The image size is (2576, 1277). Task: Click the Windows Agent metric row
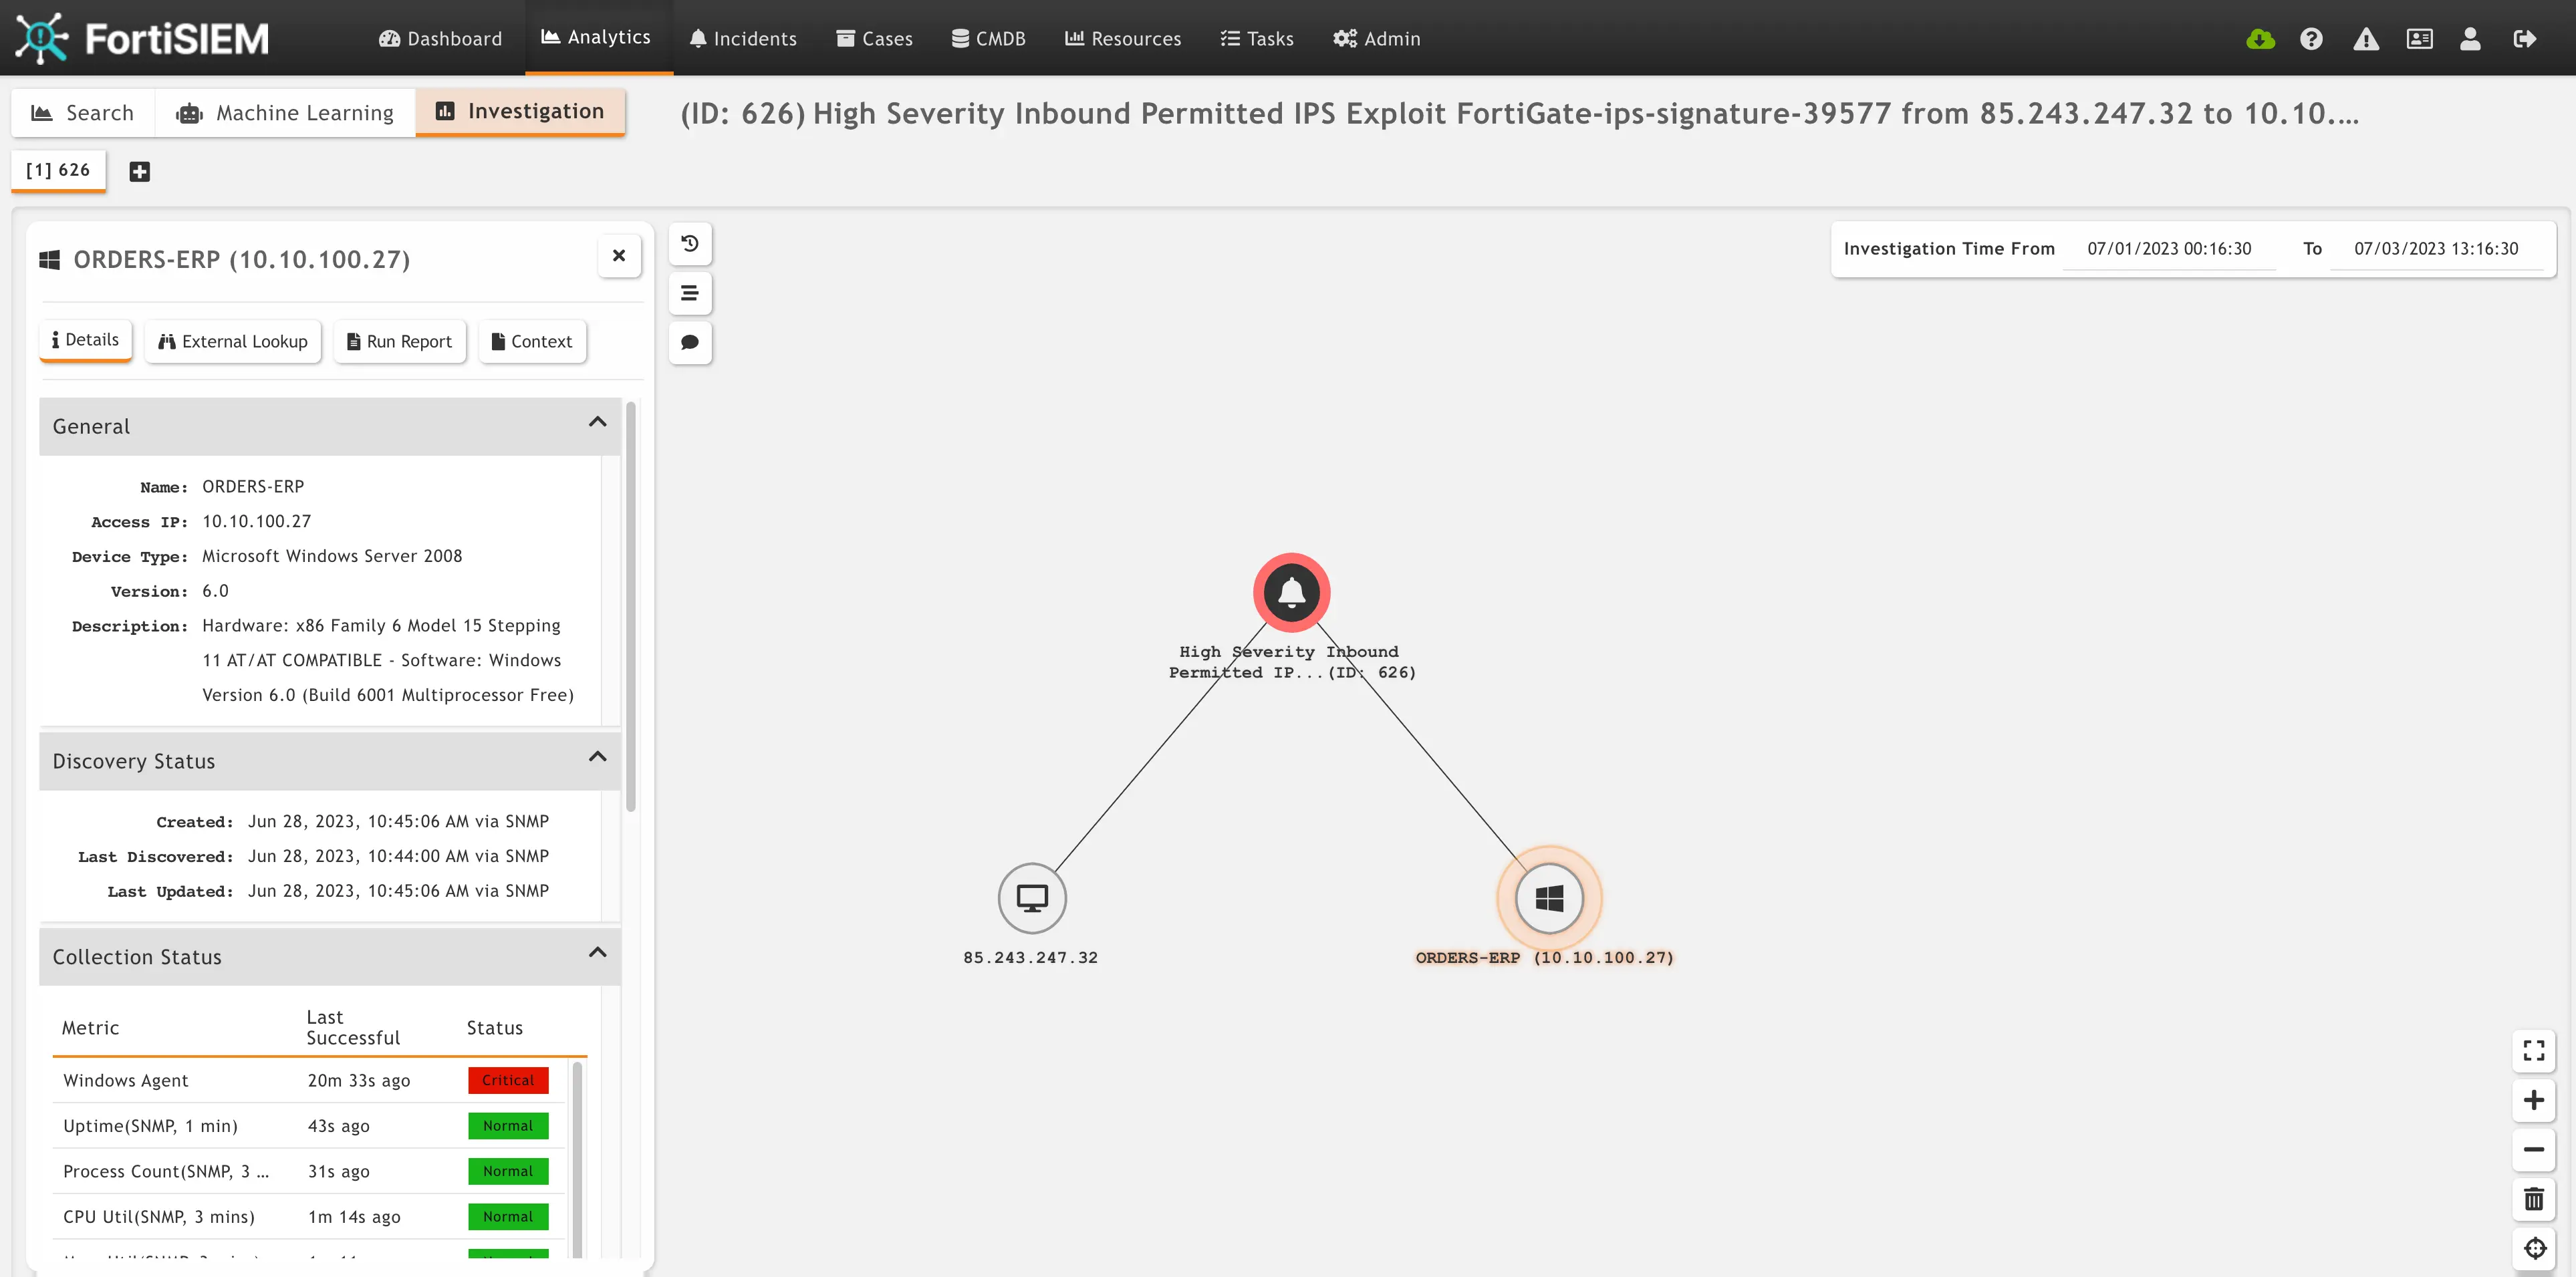point(309,1080)
